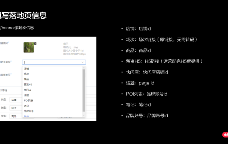Click the bullet text 商品：商品id
This screenshot has height=144, width=228.
click(x=138, y=50)
